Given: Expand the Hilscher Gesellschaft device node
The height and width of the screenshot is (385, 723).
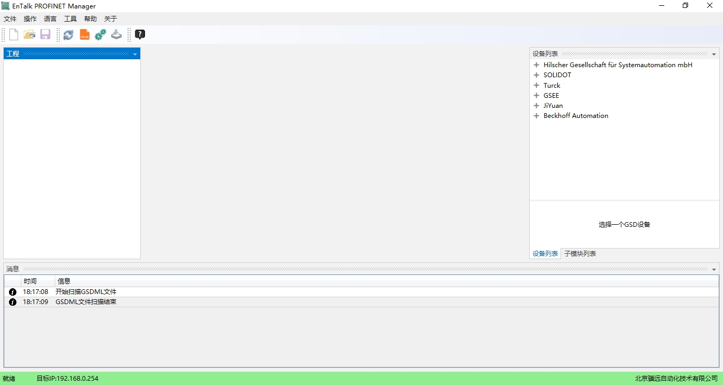Looking at the screenshot, I should click(536, 65).
